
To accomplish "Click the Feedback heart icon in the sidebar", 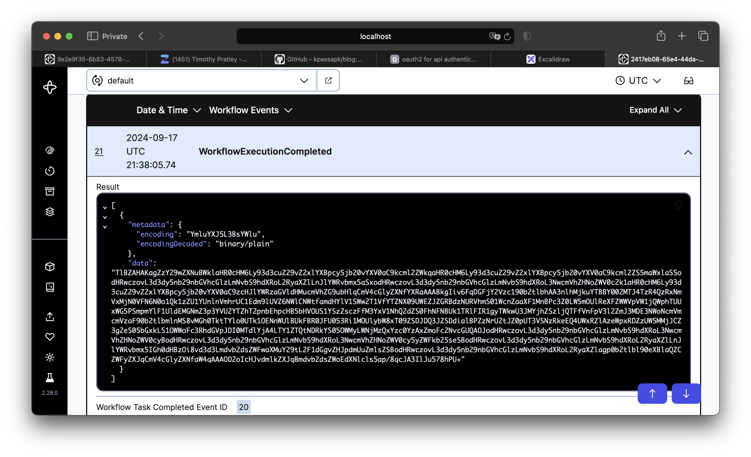I will pyautogui.click(x=50, y=337).
